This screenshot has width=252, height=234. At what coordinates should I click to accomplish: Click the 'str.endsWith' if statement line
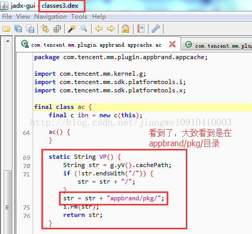(x=108, y=173)
